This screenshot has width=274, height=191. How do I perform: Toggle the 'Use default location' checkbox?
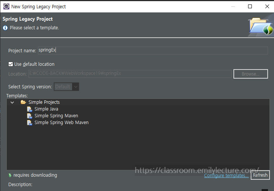pos(11,64)
